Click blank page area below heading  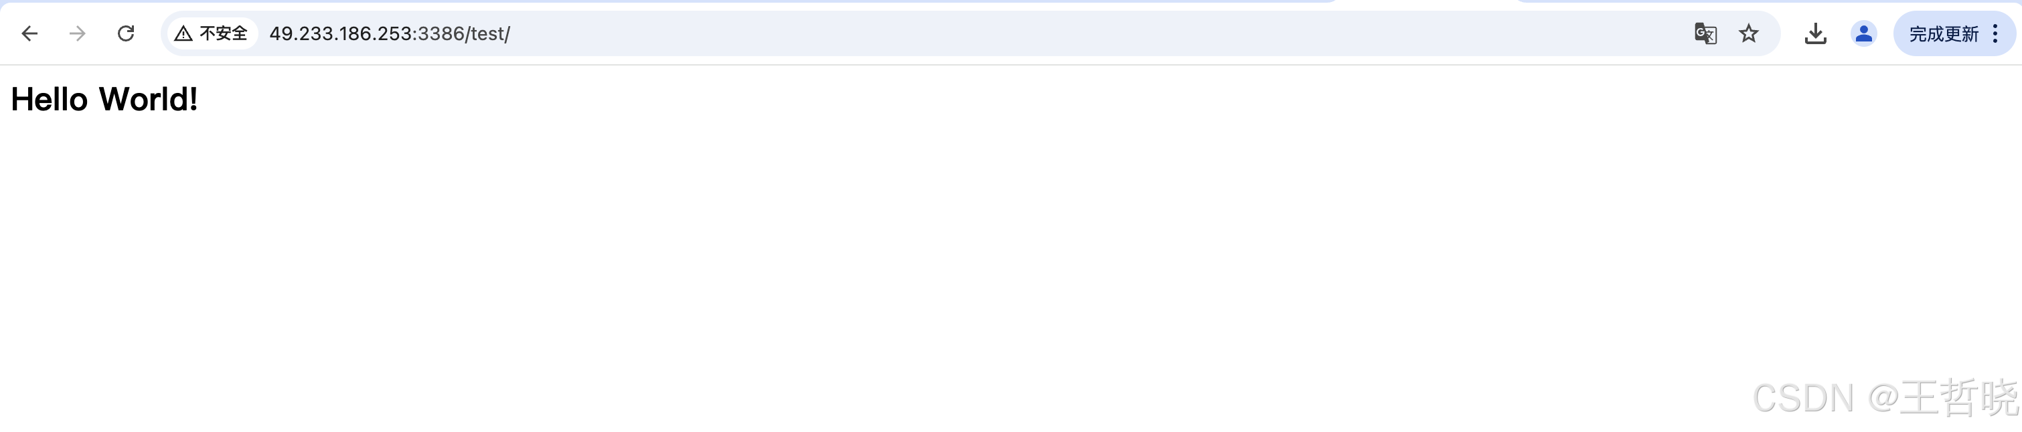[942, 259]
